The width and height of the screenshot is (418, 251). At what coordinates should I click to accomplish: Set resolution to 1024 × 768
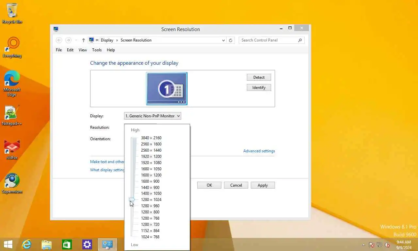coord(150,237)
